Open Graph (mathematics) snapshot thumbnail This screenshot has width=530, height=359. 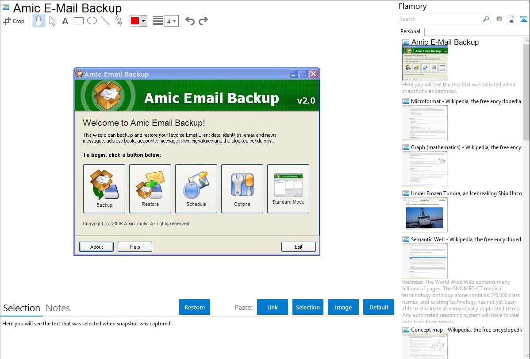pyautogui.click(x=425, y=169)
